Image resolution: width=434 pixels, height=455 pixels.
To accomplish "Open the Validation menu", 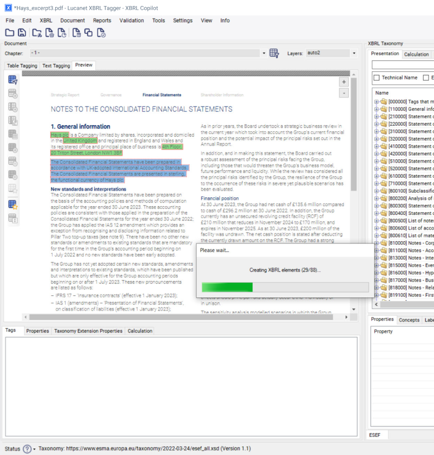I will click(131, 21).
